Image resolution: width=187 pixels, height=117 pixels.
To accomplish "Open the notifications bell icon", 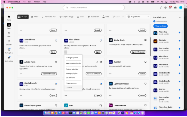I will (x=170, y=8).
